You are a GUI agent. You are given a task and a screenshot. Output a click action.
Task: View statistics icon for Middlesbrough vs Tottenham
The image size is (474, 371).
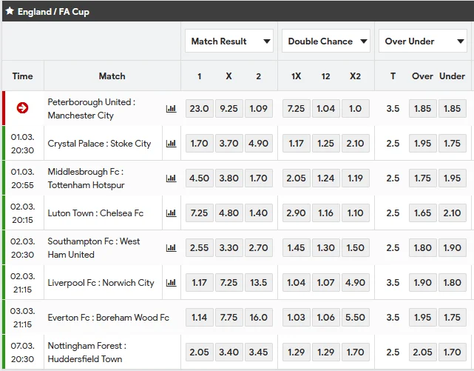(172, 178)
